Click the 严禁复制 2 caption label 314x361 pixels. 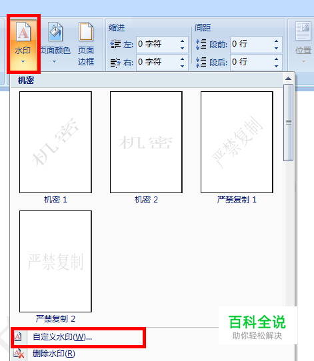point(55,319)
